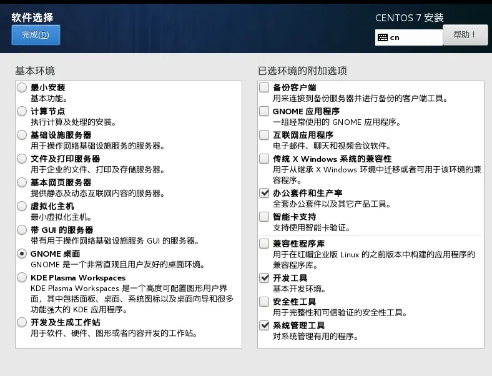This screenshot has height=376, width=492.
Task: Check the GNOME 应用程序 add-on
Action: click(264, 111)
